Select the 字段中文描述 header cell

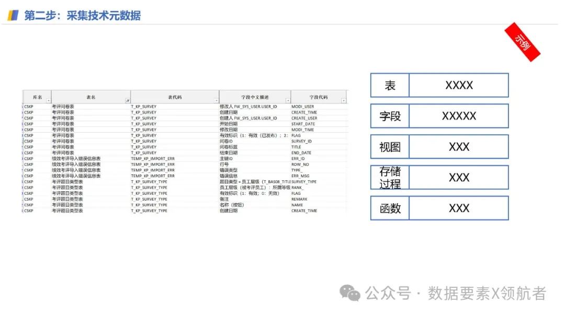pyautogui.click(x=255, y=97)
